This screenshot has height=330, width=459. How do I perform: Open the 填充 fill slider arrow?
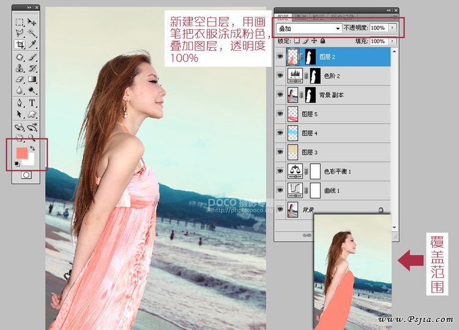click(x=392, y=42)
